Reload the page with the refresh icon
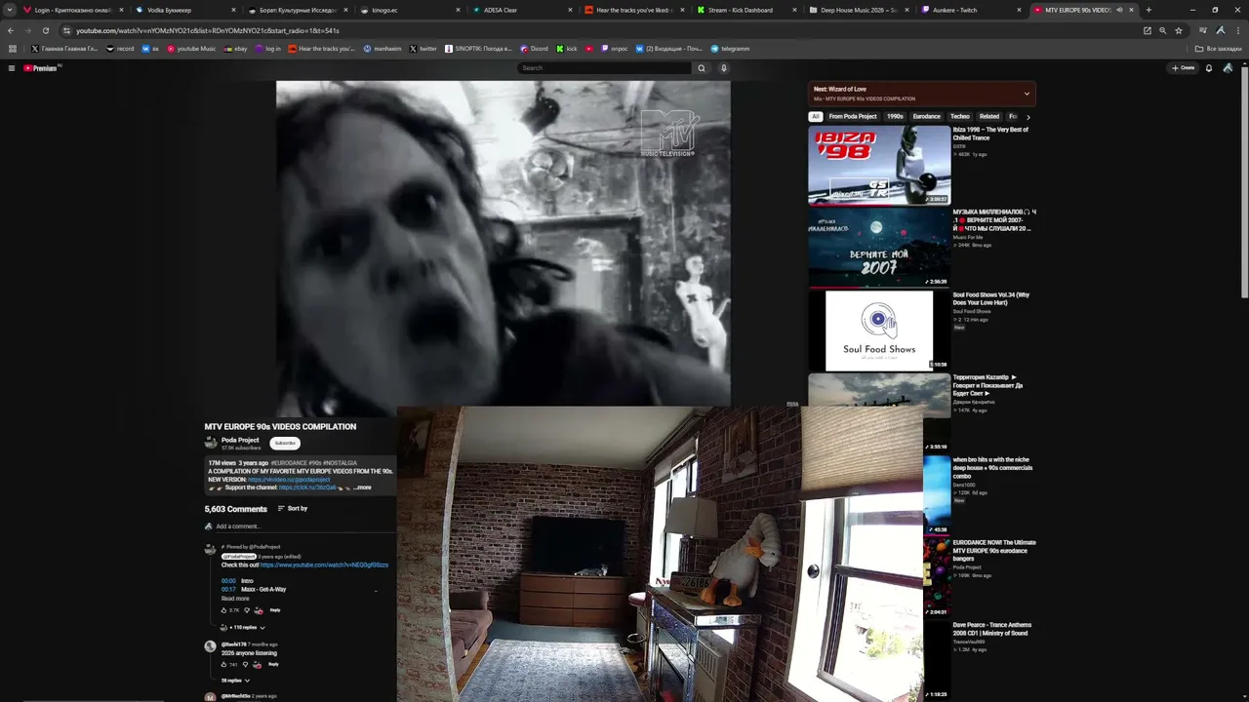The height and width of the screenshot is (702, 1249). (45, 30)
